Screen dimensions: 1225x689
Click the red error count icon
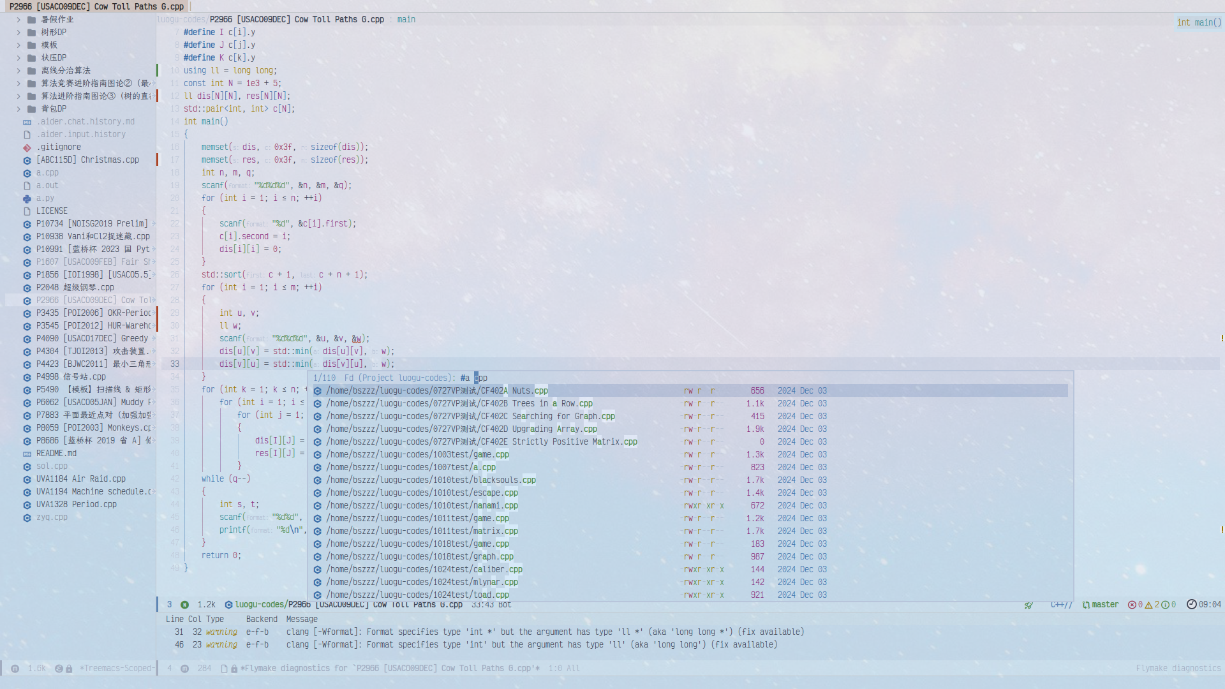point(1132,605)
